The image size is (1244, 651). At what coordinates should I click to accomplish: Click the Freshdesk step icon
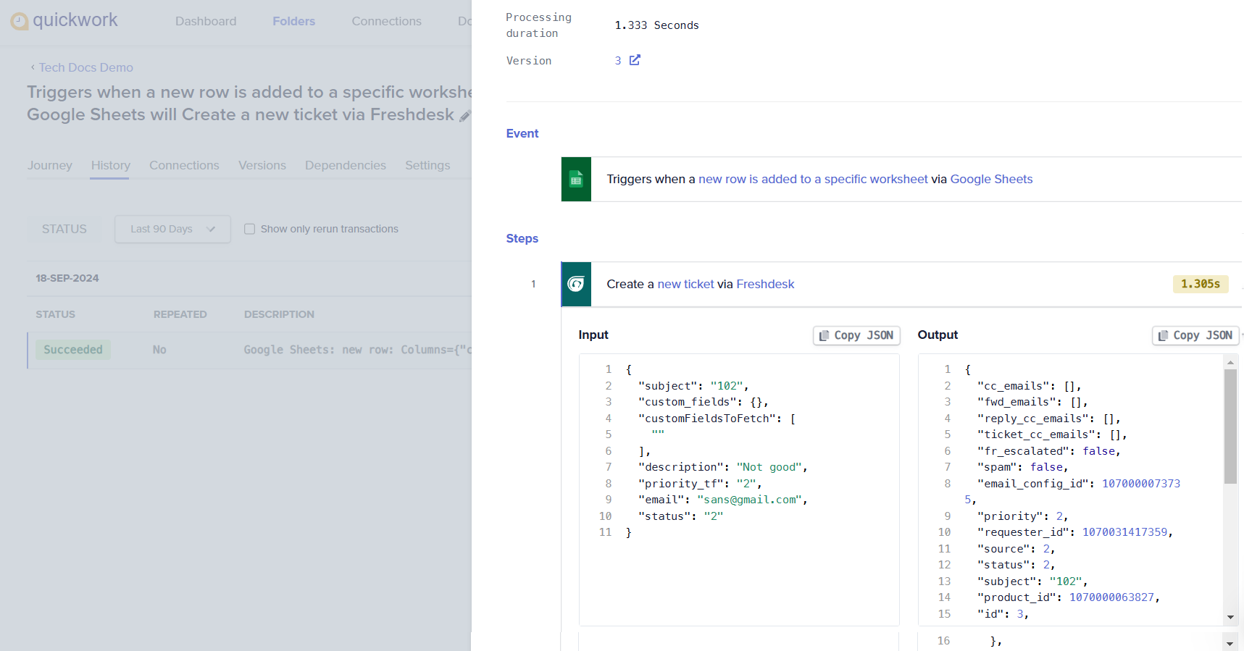[576, 284]
